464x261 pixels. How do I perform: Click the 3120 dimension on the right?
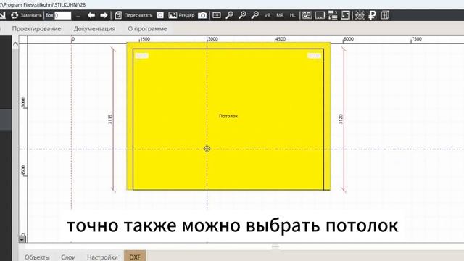pyautogui.click(x=341, y=119)
